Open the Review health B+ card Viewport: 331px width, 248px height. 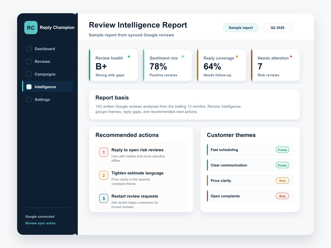tap(113, 65)
